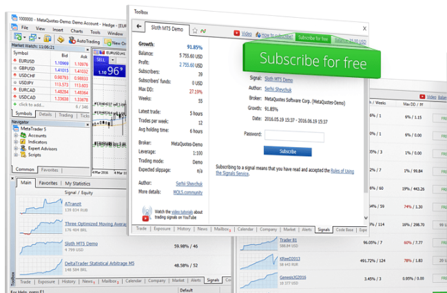Viewport: 447px width, 293px height.
Task: Click the New Chart toolbar icon
Action: pyautogui.click(x=18, y=36)
